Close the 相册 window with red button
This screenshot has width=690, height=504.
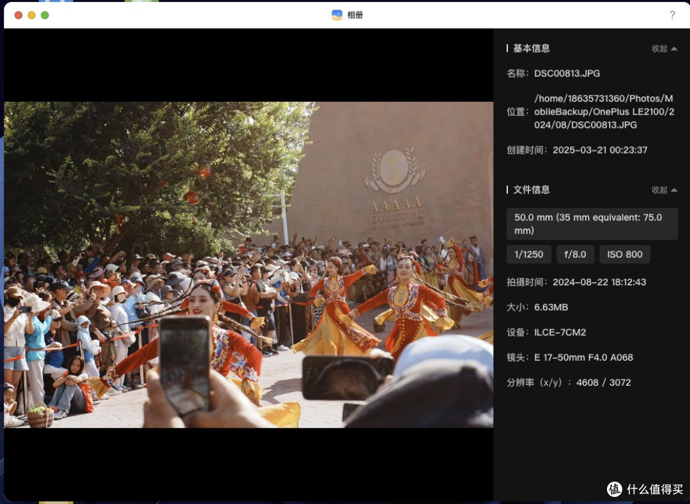(19, 15)
